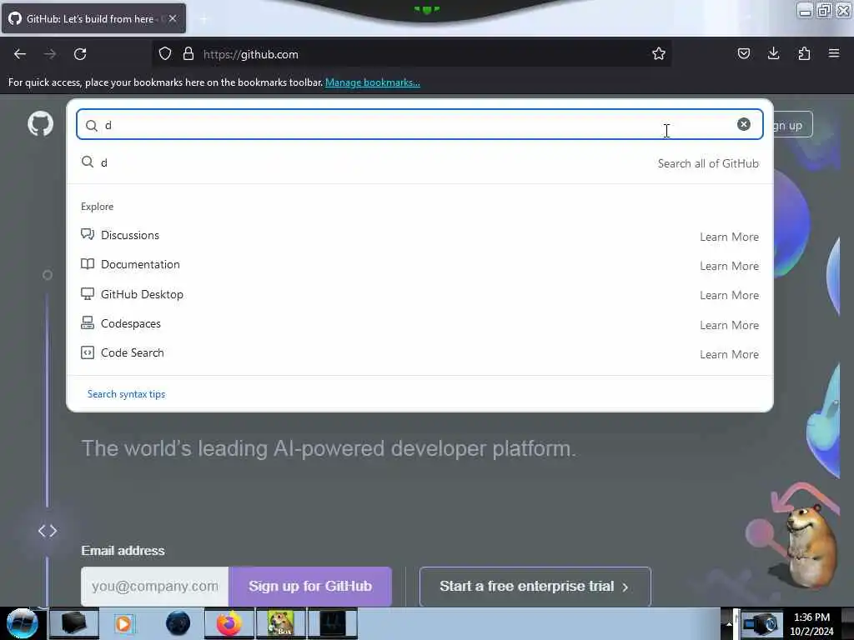
Task: Open the Discussions suggestion
Action: pos(419,236)
